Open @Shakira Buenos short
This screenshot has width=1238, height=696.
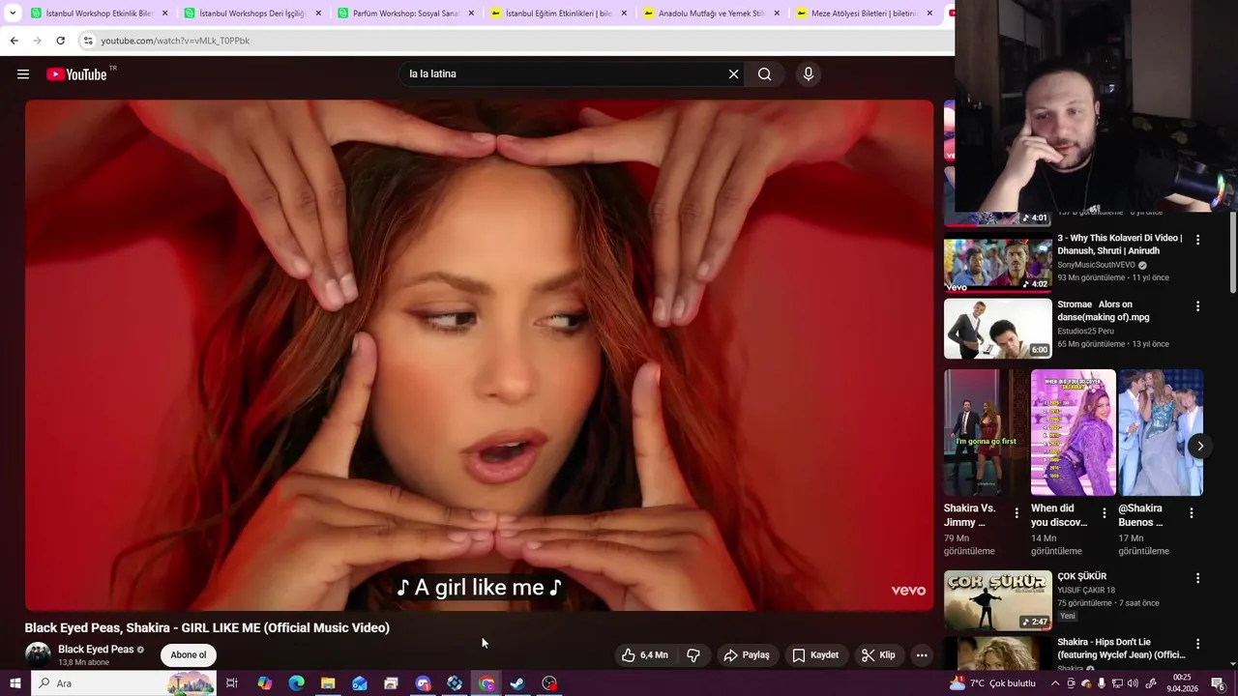click(x=1162, y=432)
